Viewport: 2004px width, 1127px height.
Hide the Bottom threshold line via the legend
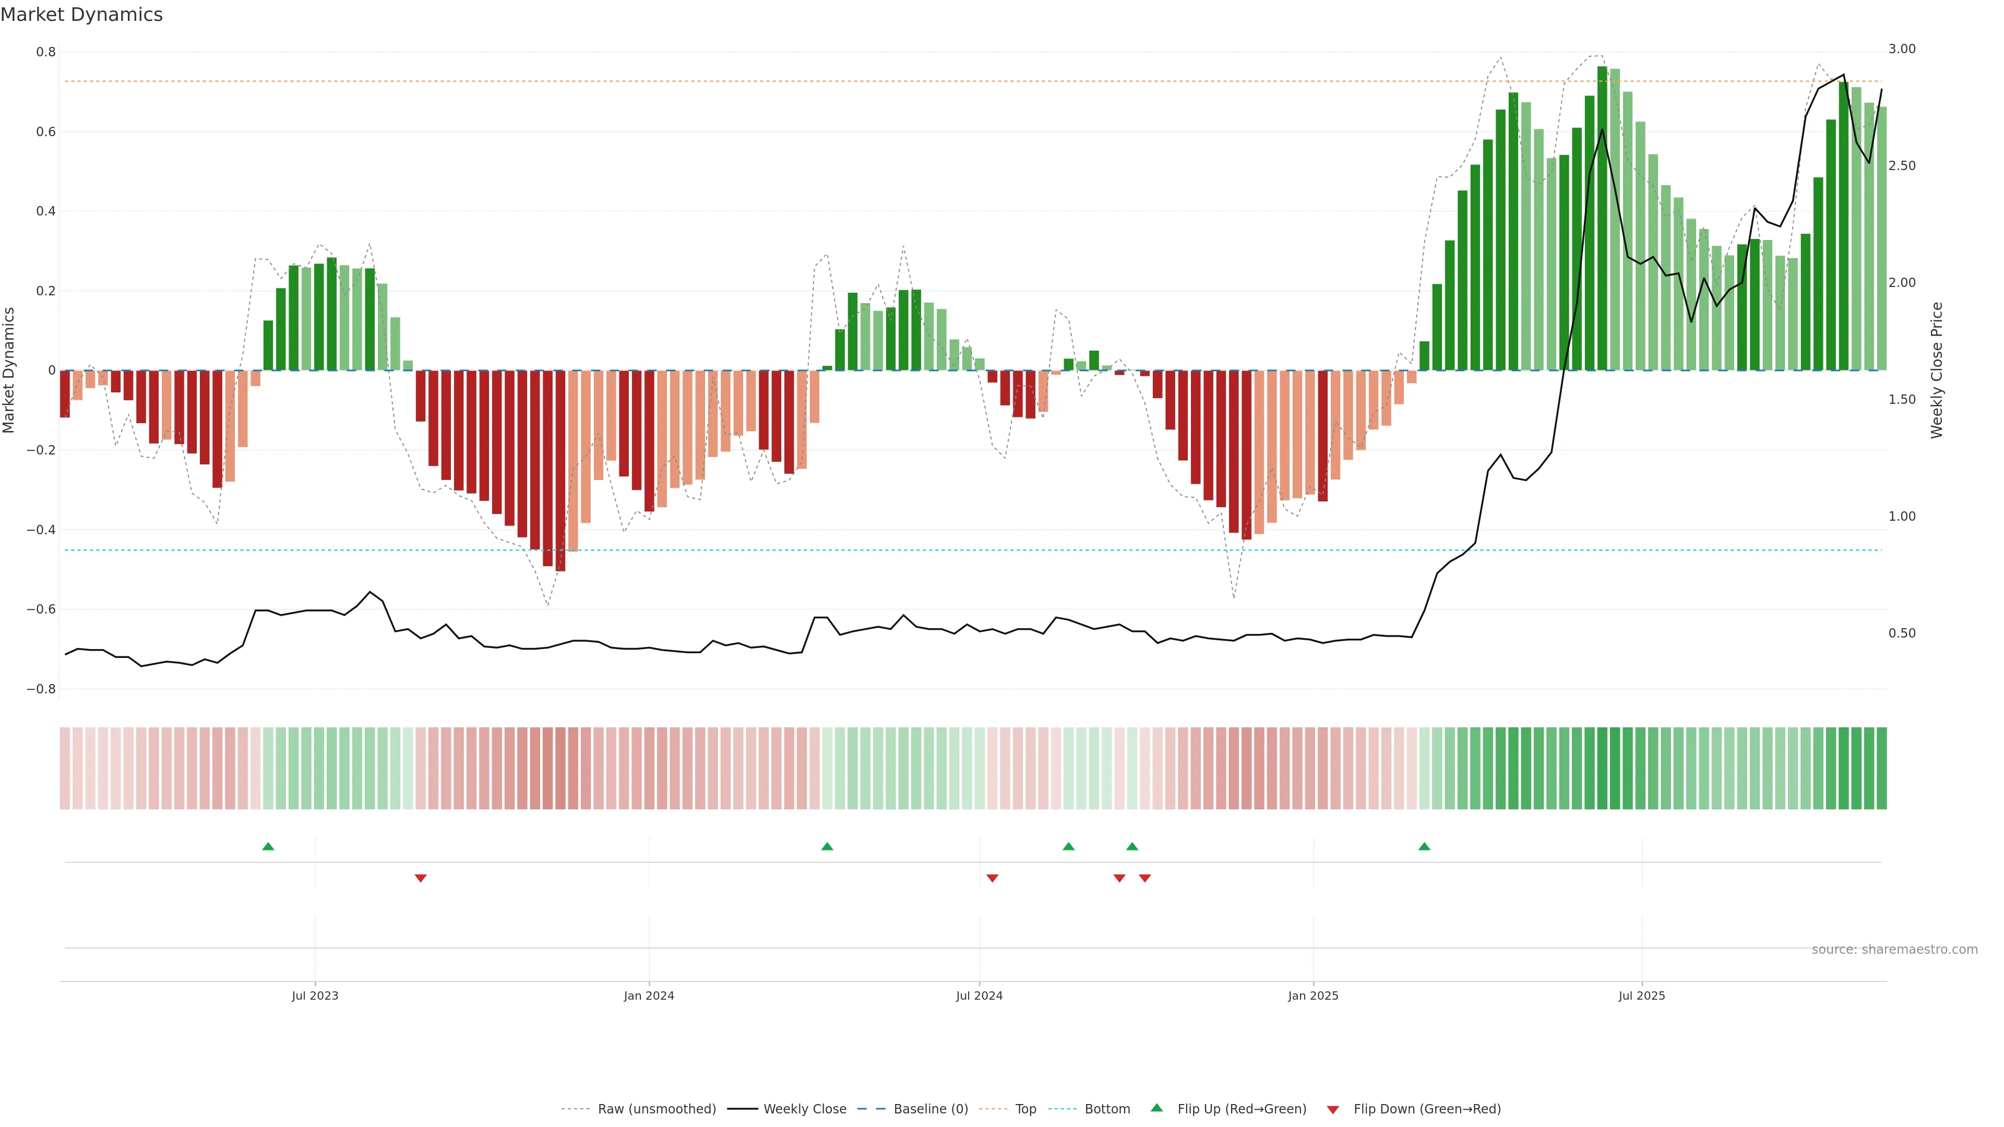click(x=1107, y=1109)
